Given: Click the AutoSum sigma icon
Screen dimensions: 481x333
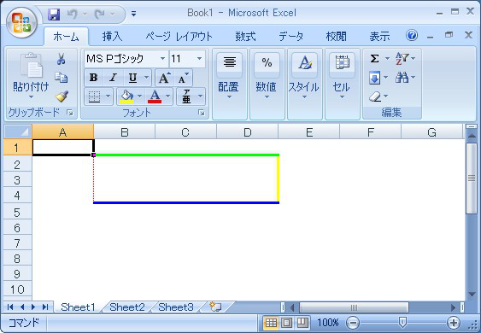Looking at the screenshot, I should tap(374, 58).
